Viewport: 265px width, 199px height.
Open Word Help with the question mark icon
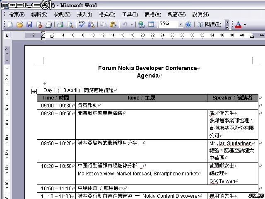(x=188, y=24)
